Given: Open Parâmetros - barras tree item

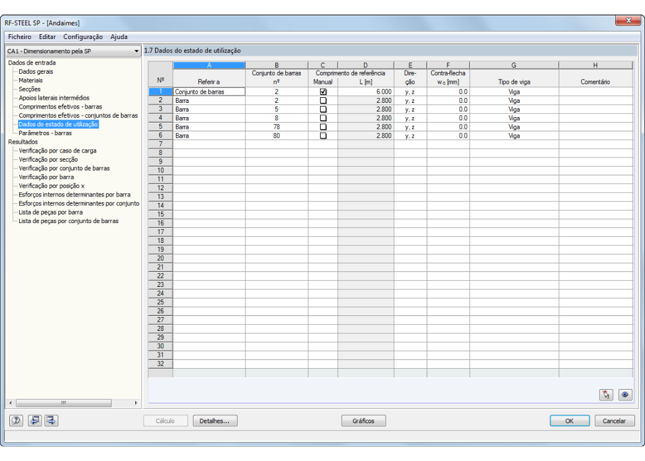Looking at the screenshot, I should point(45,133).
